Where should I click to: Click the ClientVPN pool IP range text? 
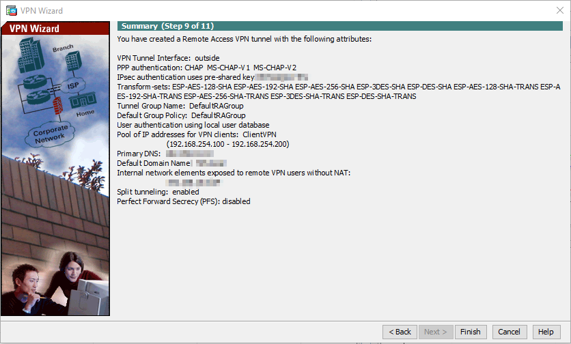(x=227, y=144)
